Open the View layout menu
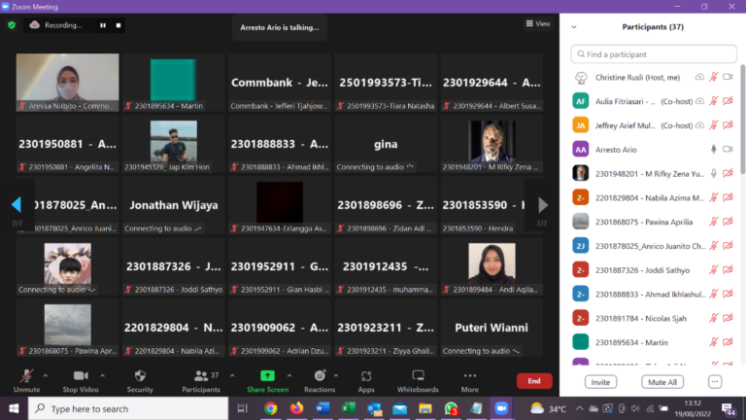 pos(538,23)
